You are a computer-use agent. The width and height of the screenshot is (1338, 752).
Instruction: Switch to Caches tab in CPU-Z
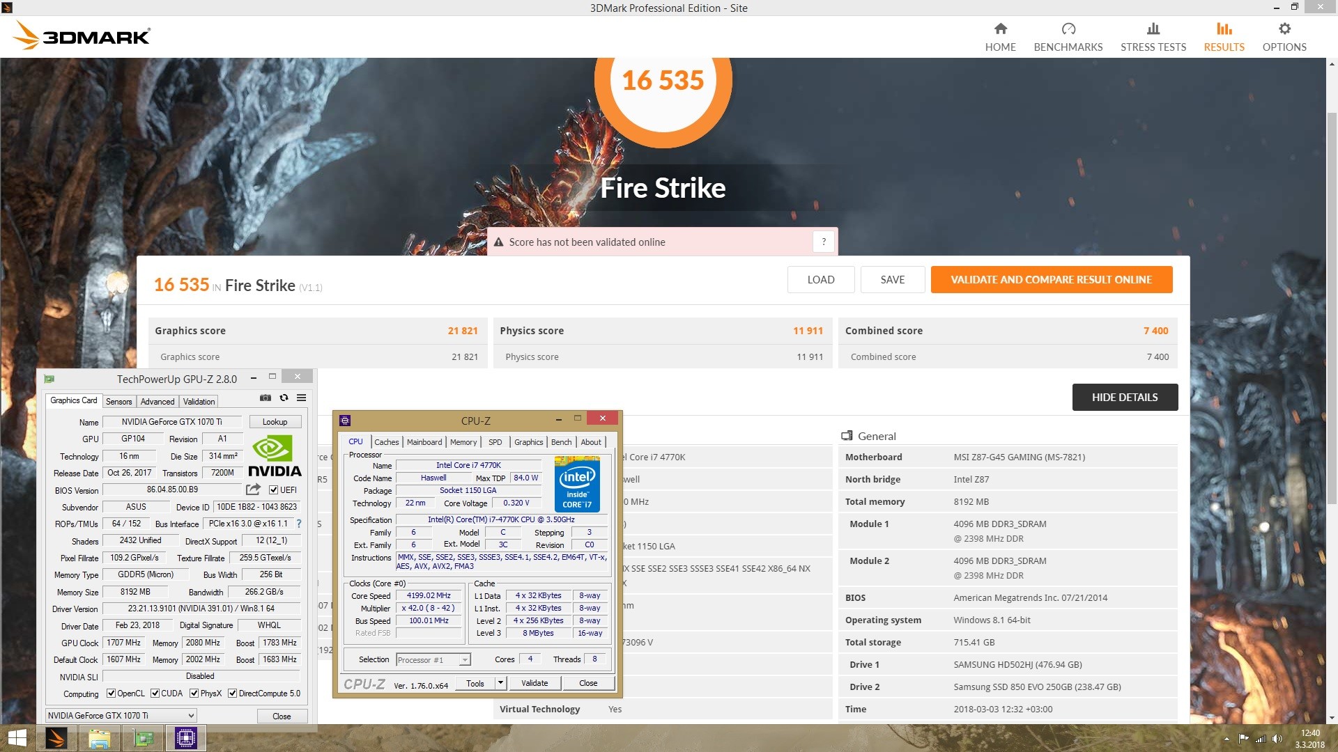click(x=386, y=442)
